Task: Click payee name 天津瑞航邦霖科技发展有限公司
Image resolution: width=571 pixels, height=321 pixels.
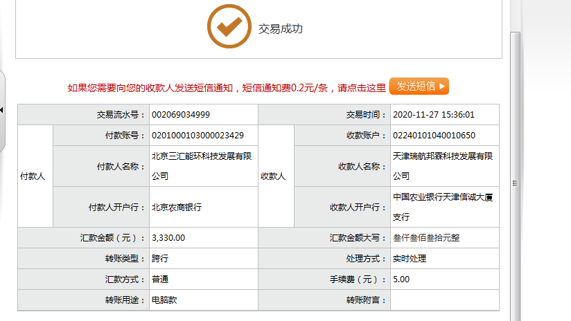Action: 443,166
